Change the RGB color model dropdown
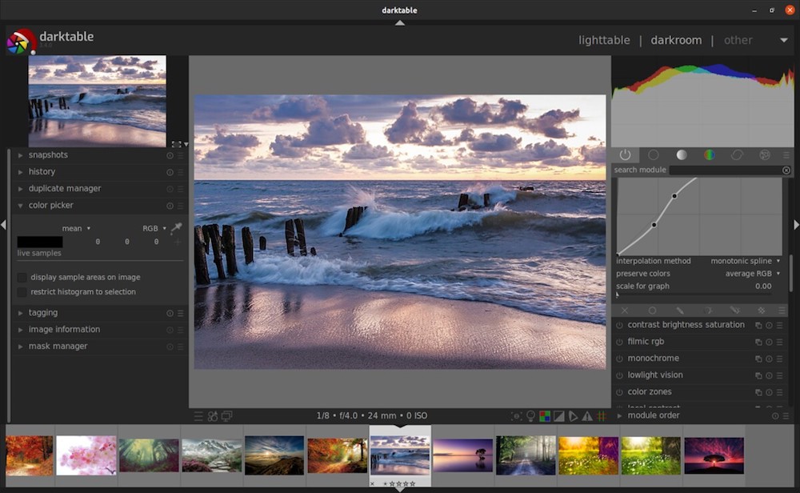 coord(154,228)
